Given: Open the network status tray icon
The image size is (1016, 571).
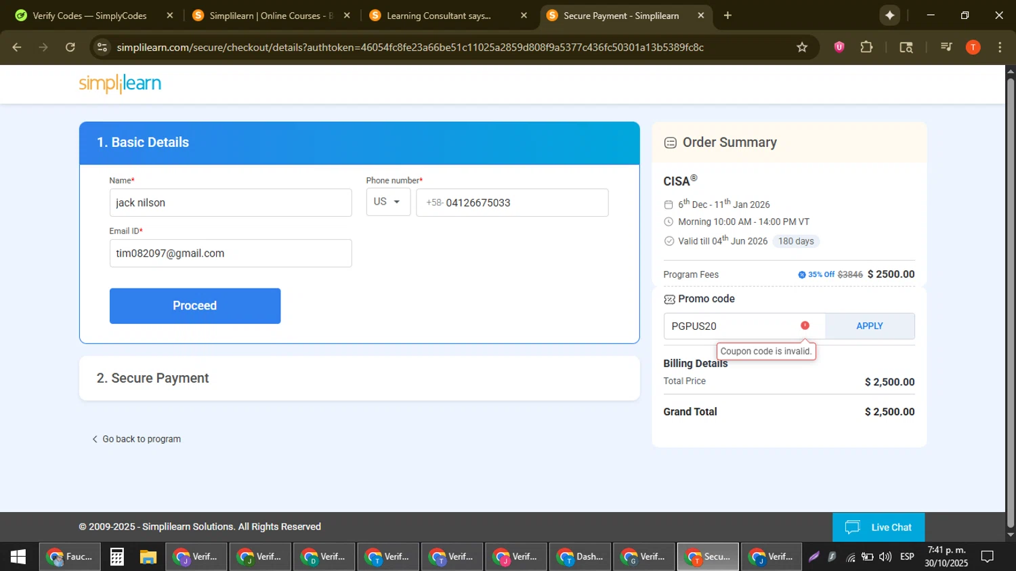Looking at the screenshot, I should (x=850, y=557).
